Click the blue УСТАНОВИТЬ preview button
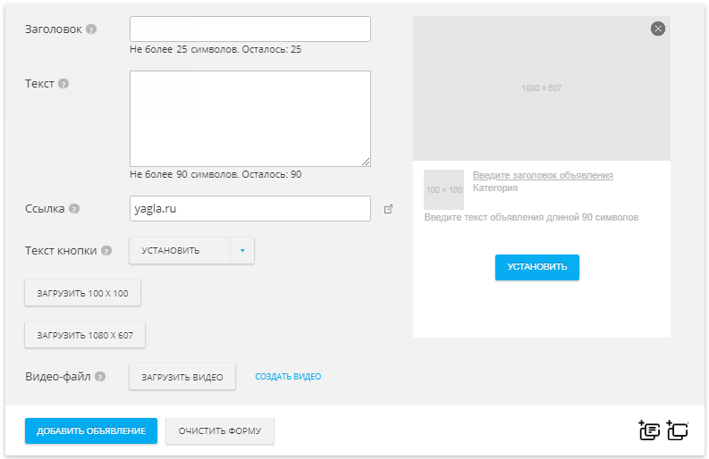This screenshot has width=709, height=459. (537, 267)
